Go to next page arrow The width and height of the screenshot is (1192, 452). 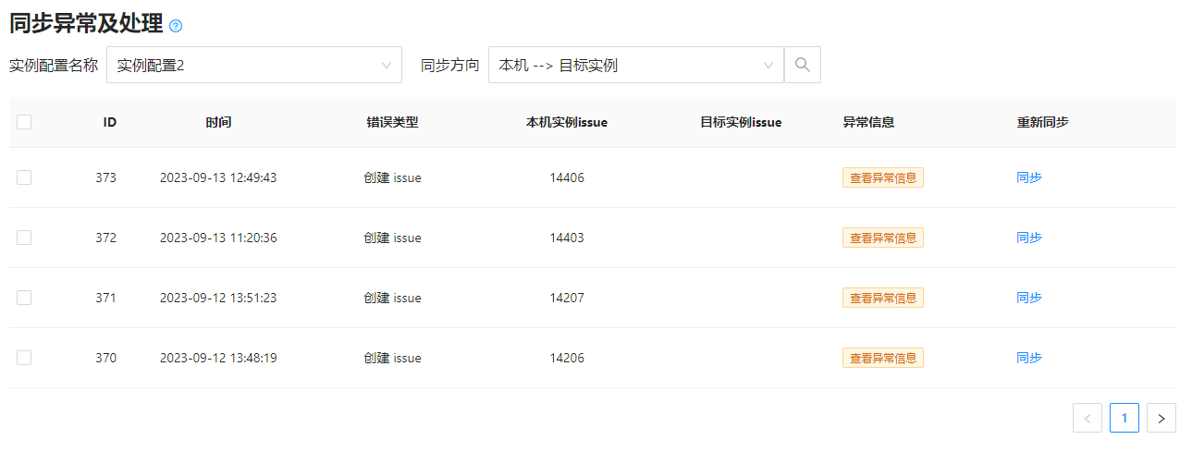pos(1161,418)
